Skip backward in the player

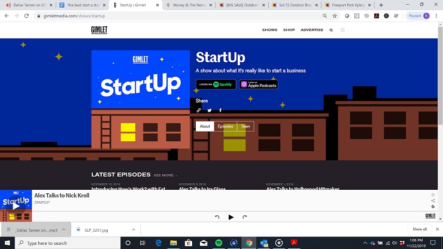[217, 217]
